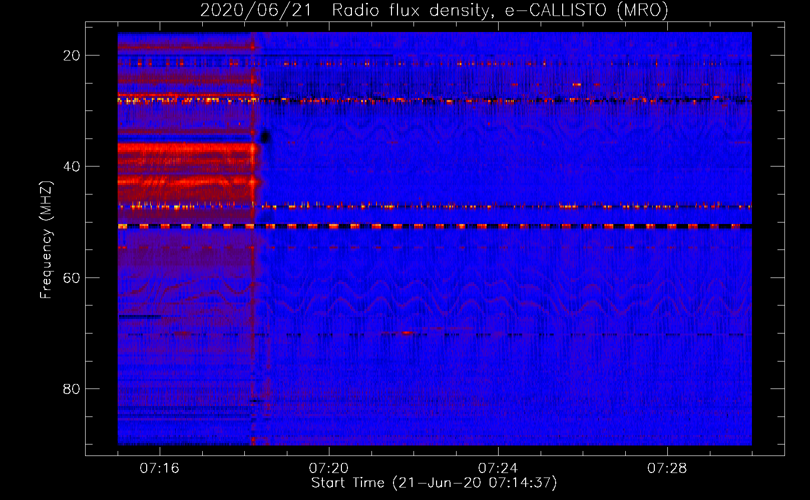Click the dark circular spot near 35 MHz
Viewport: 810px width, 500px height.
tap(265, 136)
